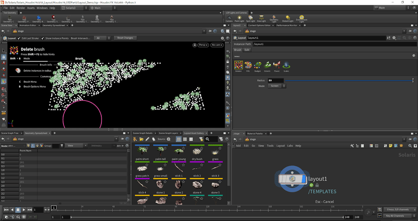Activate the Scale brush icon

pyautogui.click(x=286, y=65)
